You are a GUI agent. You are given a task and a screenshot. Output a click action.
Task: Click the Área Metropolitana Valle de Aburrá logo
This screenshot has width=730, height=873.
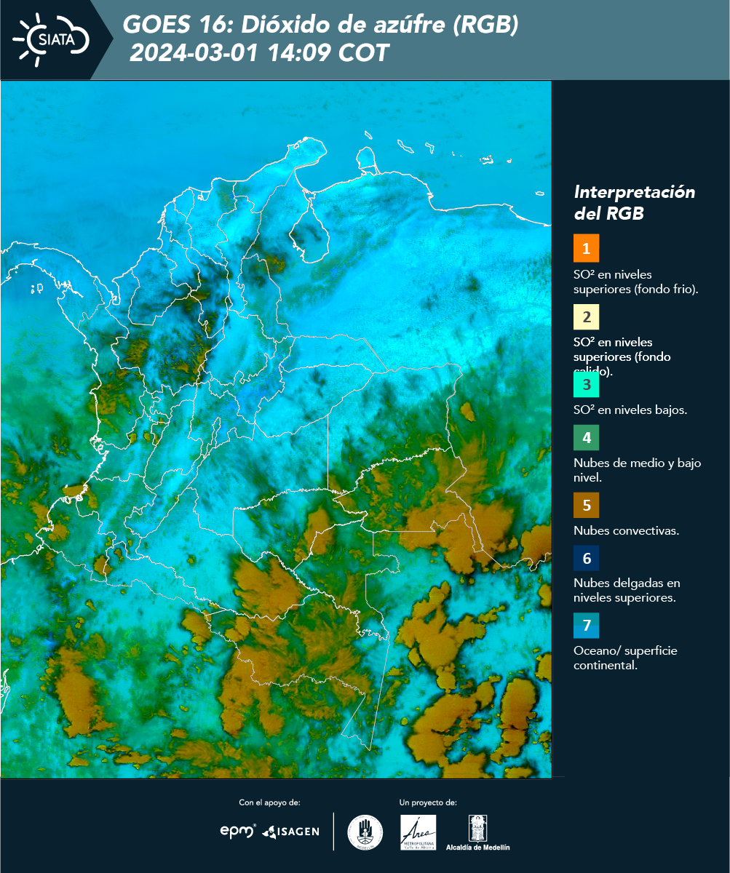(x=418, y=832)
